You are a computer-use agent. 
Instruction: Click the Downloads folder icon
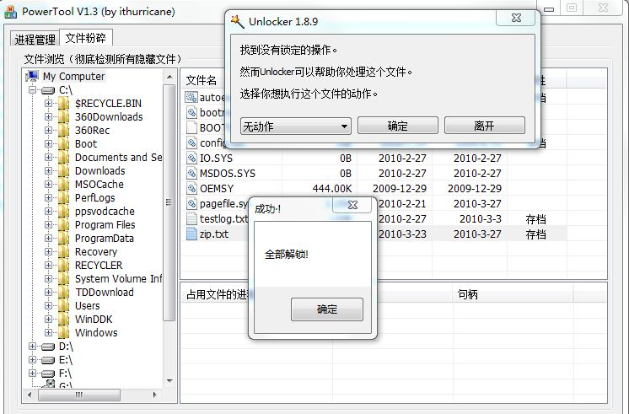click(63, 170)
